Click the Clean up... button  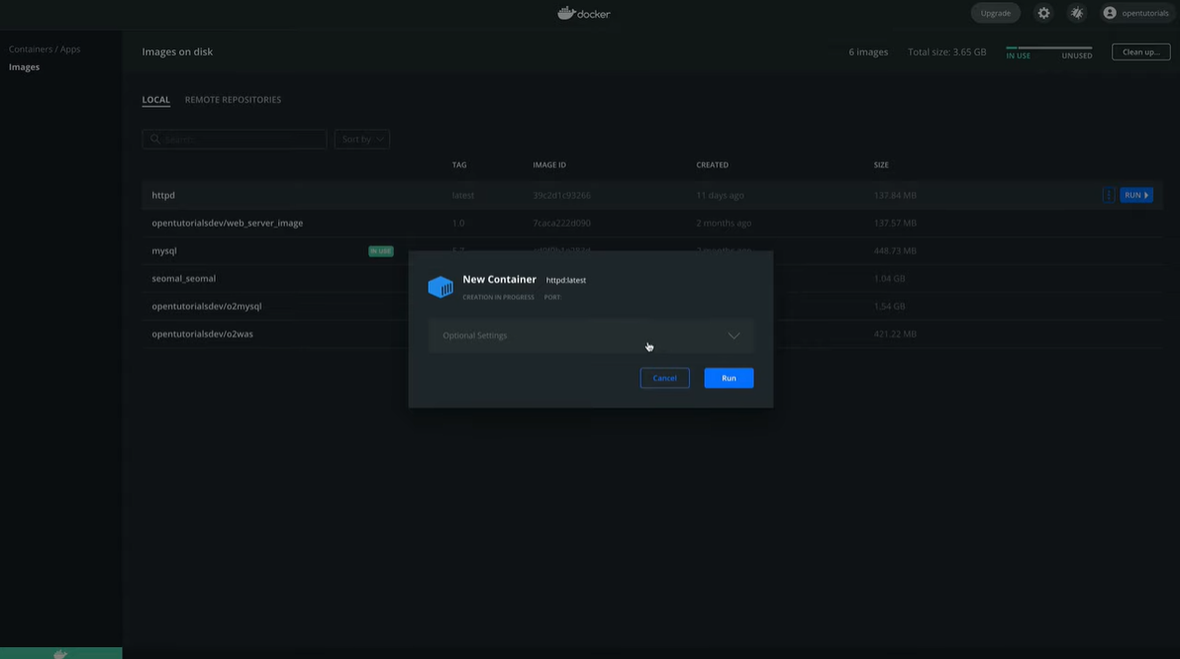pos(1140,51)
